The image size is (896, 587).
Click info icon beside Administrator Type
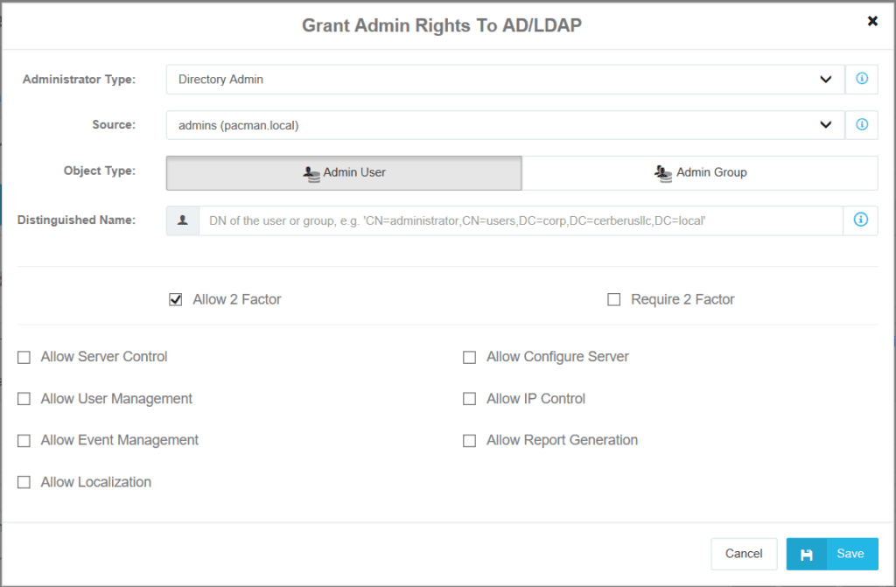tap(861, 79)
